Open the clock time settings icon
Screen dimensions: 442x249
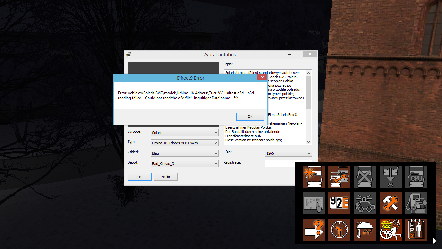coord(339,229)
